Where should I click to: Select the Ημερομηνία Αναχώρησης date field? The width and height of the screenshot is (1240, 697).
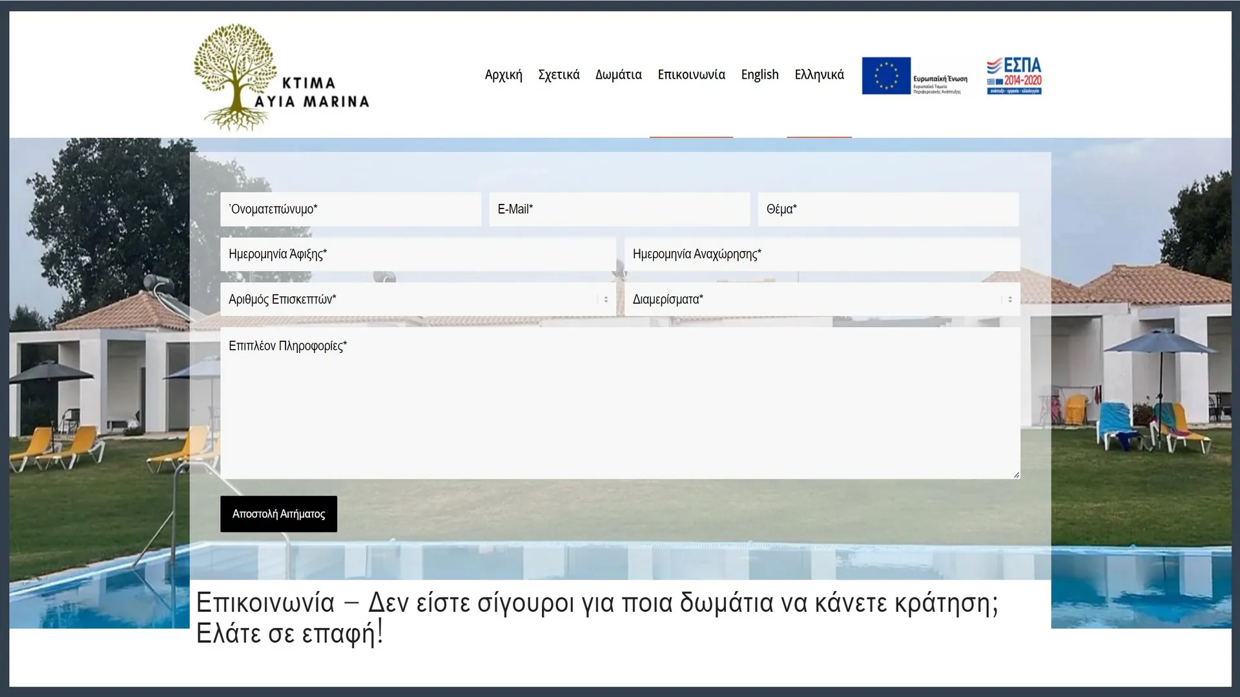(821, 254)
